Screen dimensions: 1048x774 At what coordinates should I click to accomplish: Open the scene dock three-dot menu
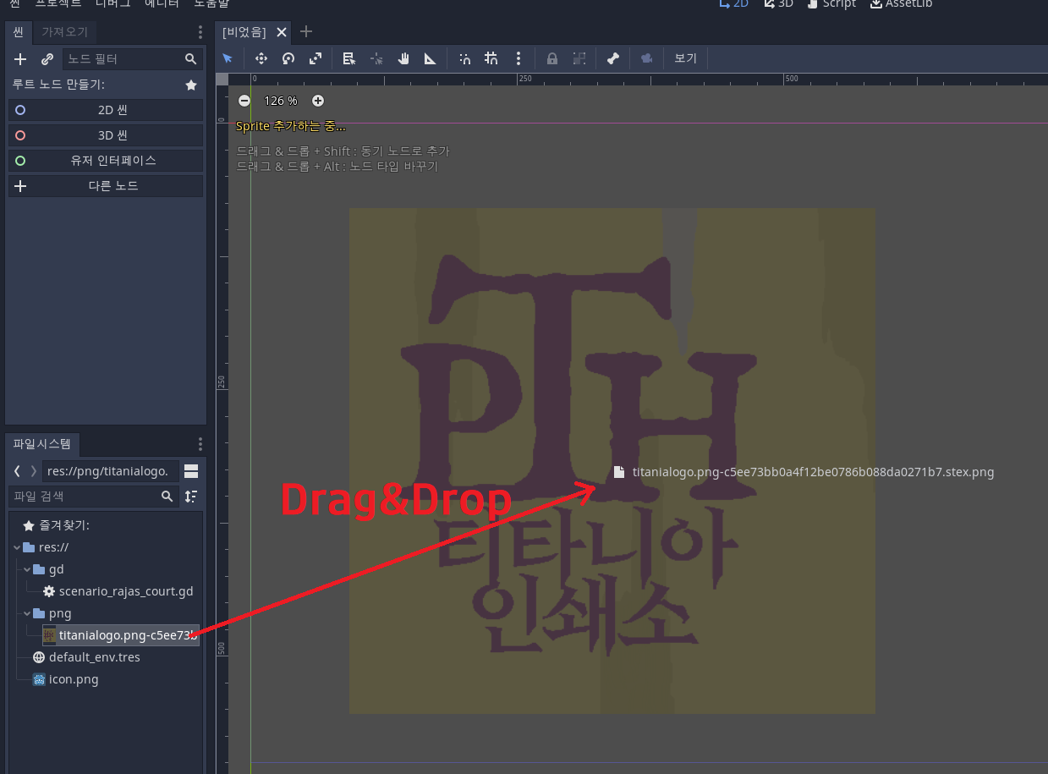[x=200, y=32]
